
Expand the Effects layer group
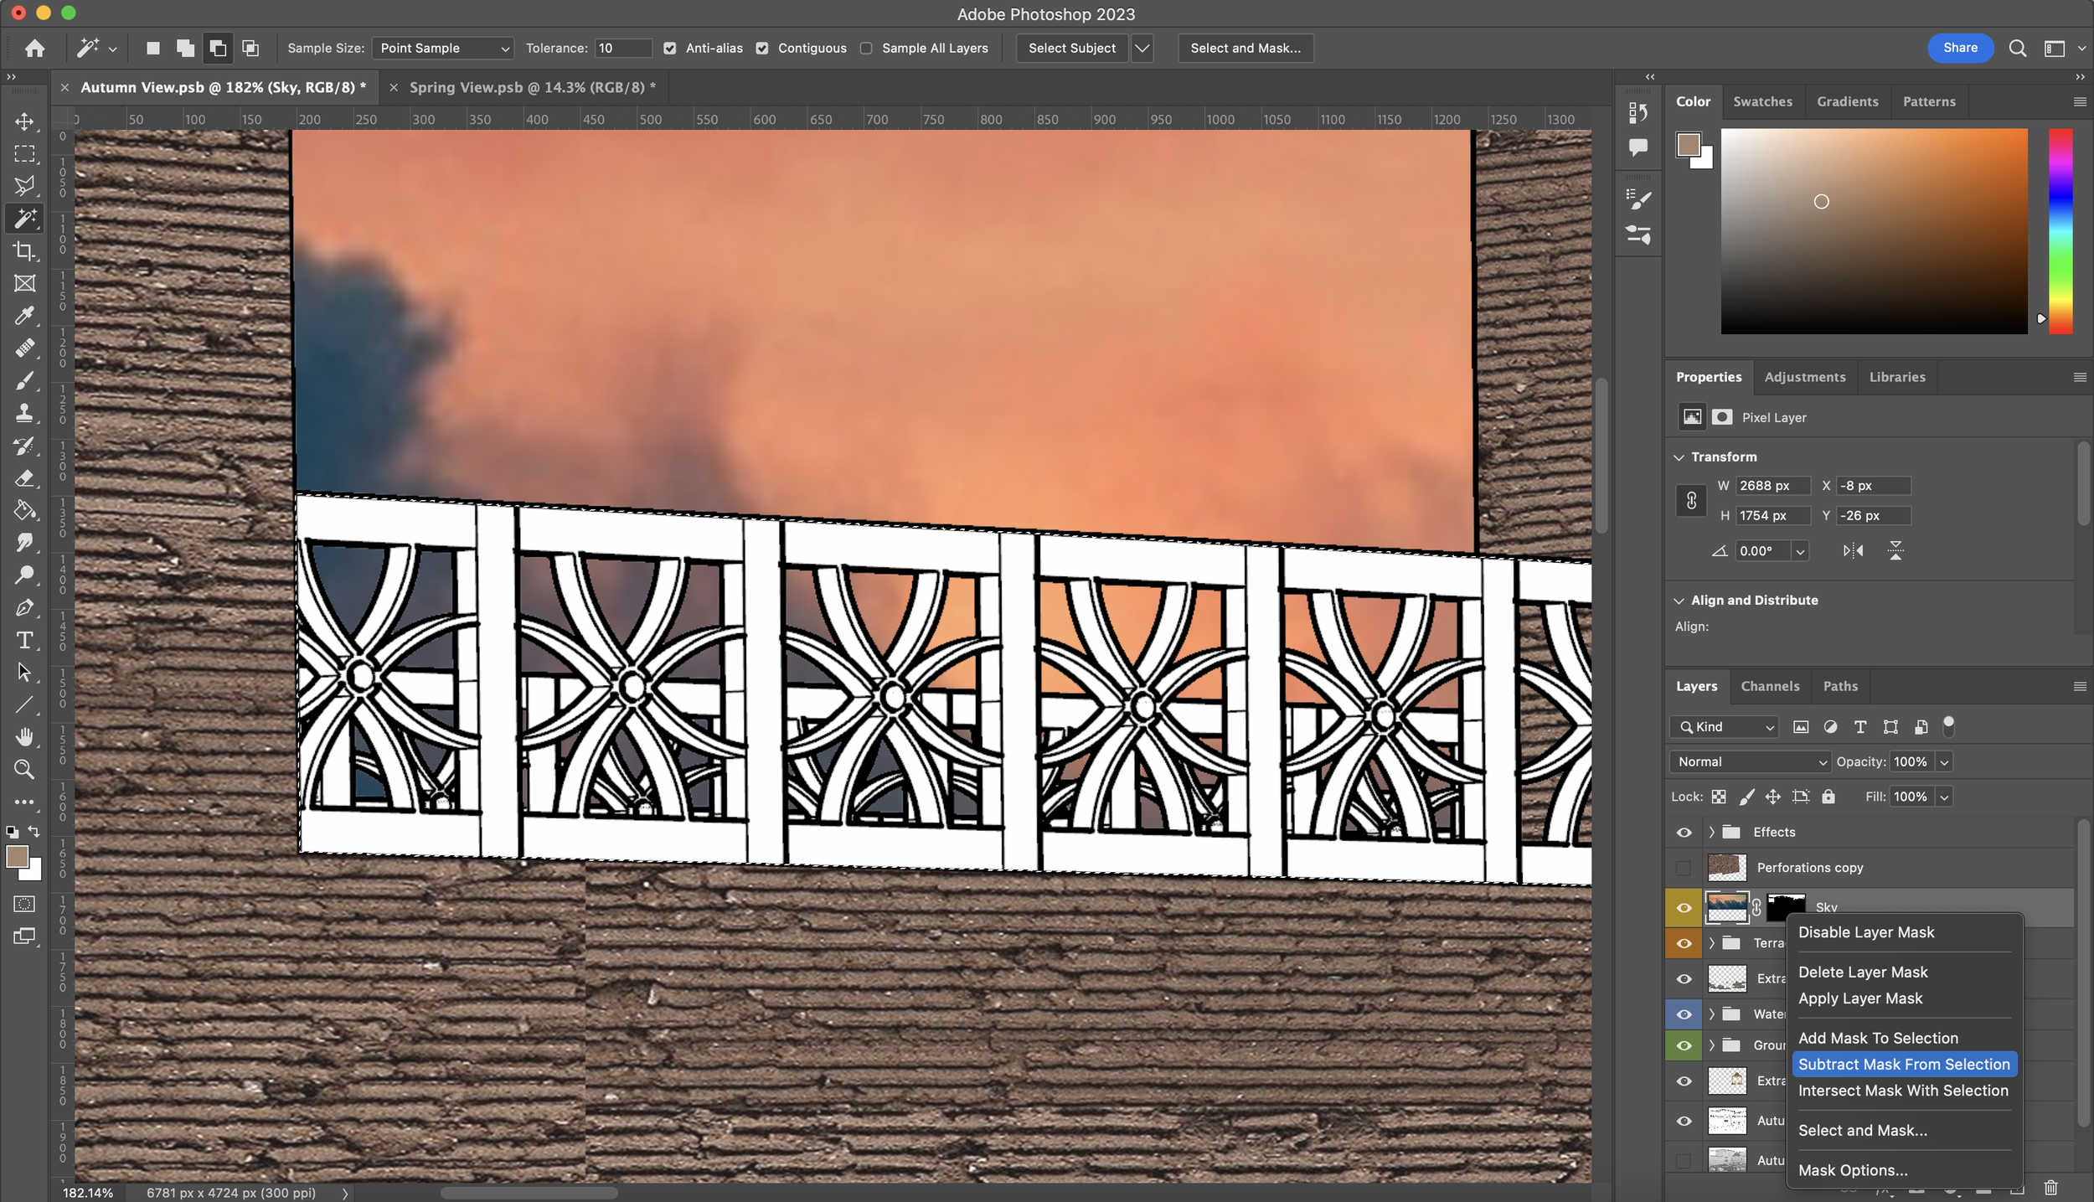(x=1711, y=833)
